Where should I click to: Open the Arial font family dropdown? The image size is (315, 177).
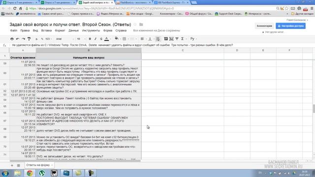(64, 39)
